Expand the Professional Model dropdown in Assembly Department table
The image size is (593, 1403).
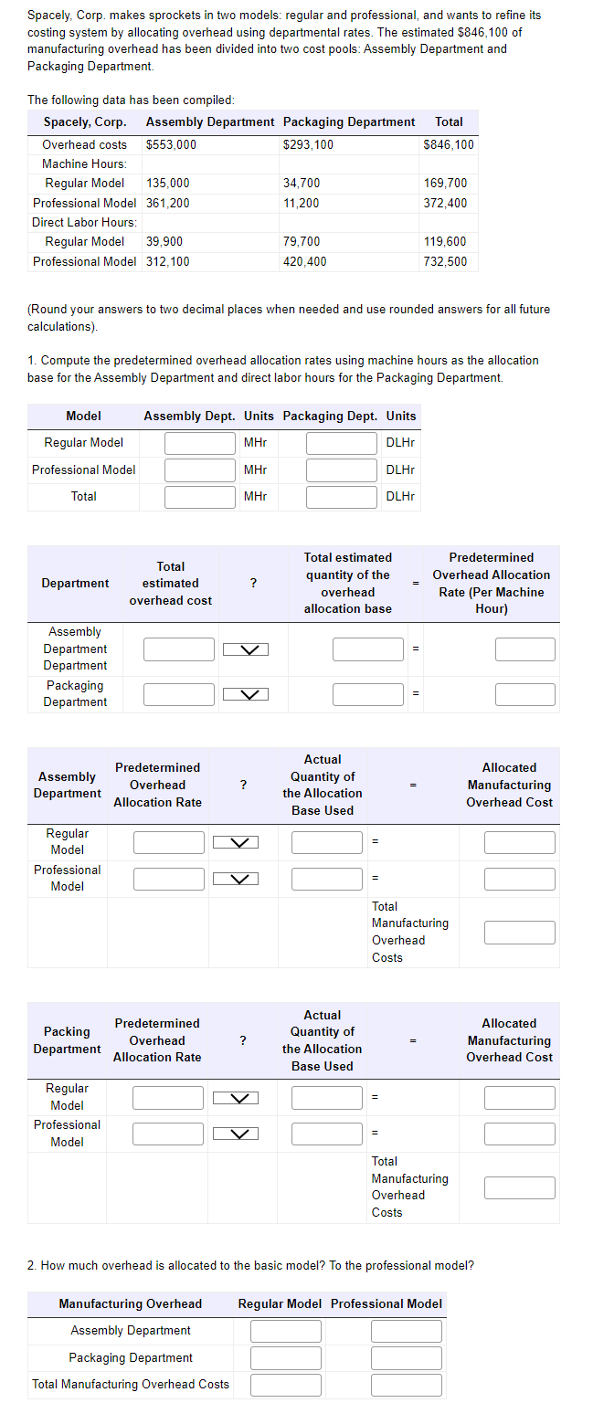tap(236, 878)
